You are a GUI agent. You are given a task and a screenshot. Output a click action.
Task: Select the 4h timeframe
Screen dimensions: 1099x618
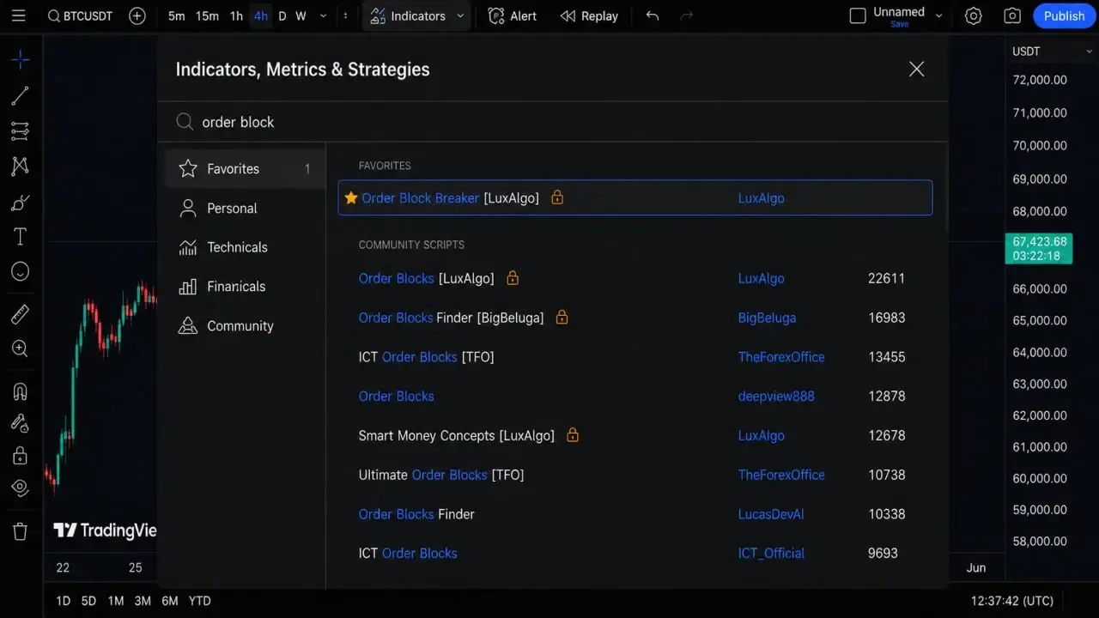click(260, 16)
